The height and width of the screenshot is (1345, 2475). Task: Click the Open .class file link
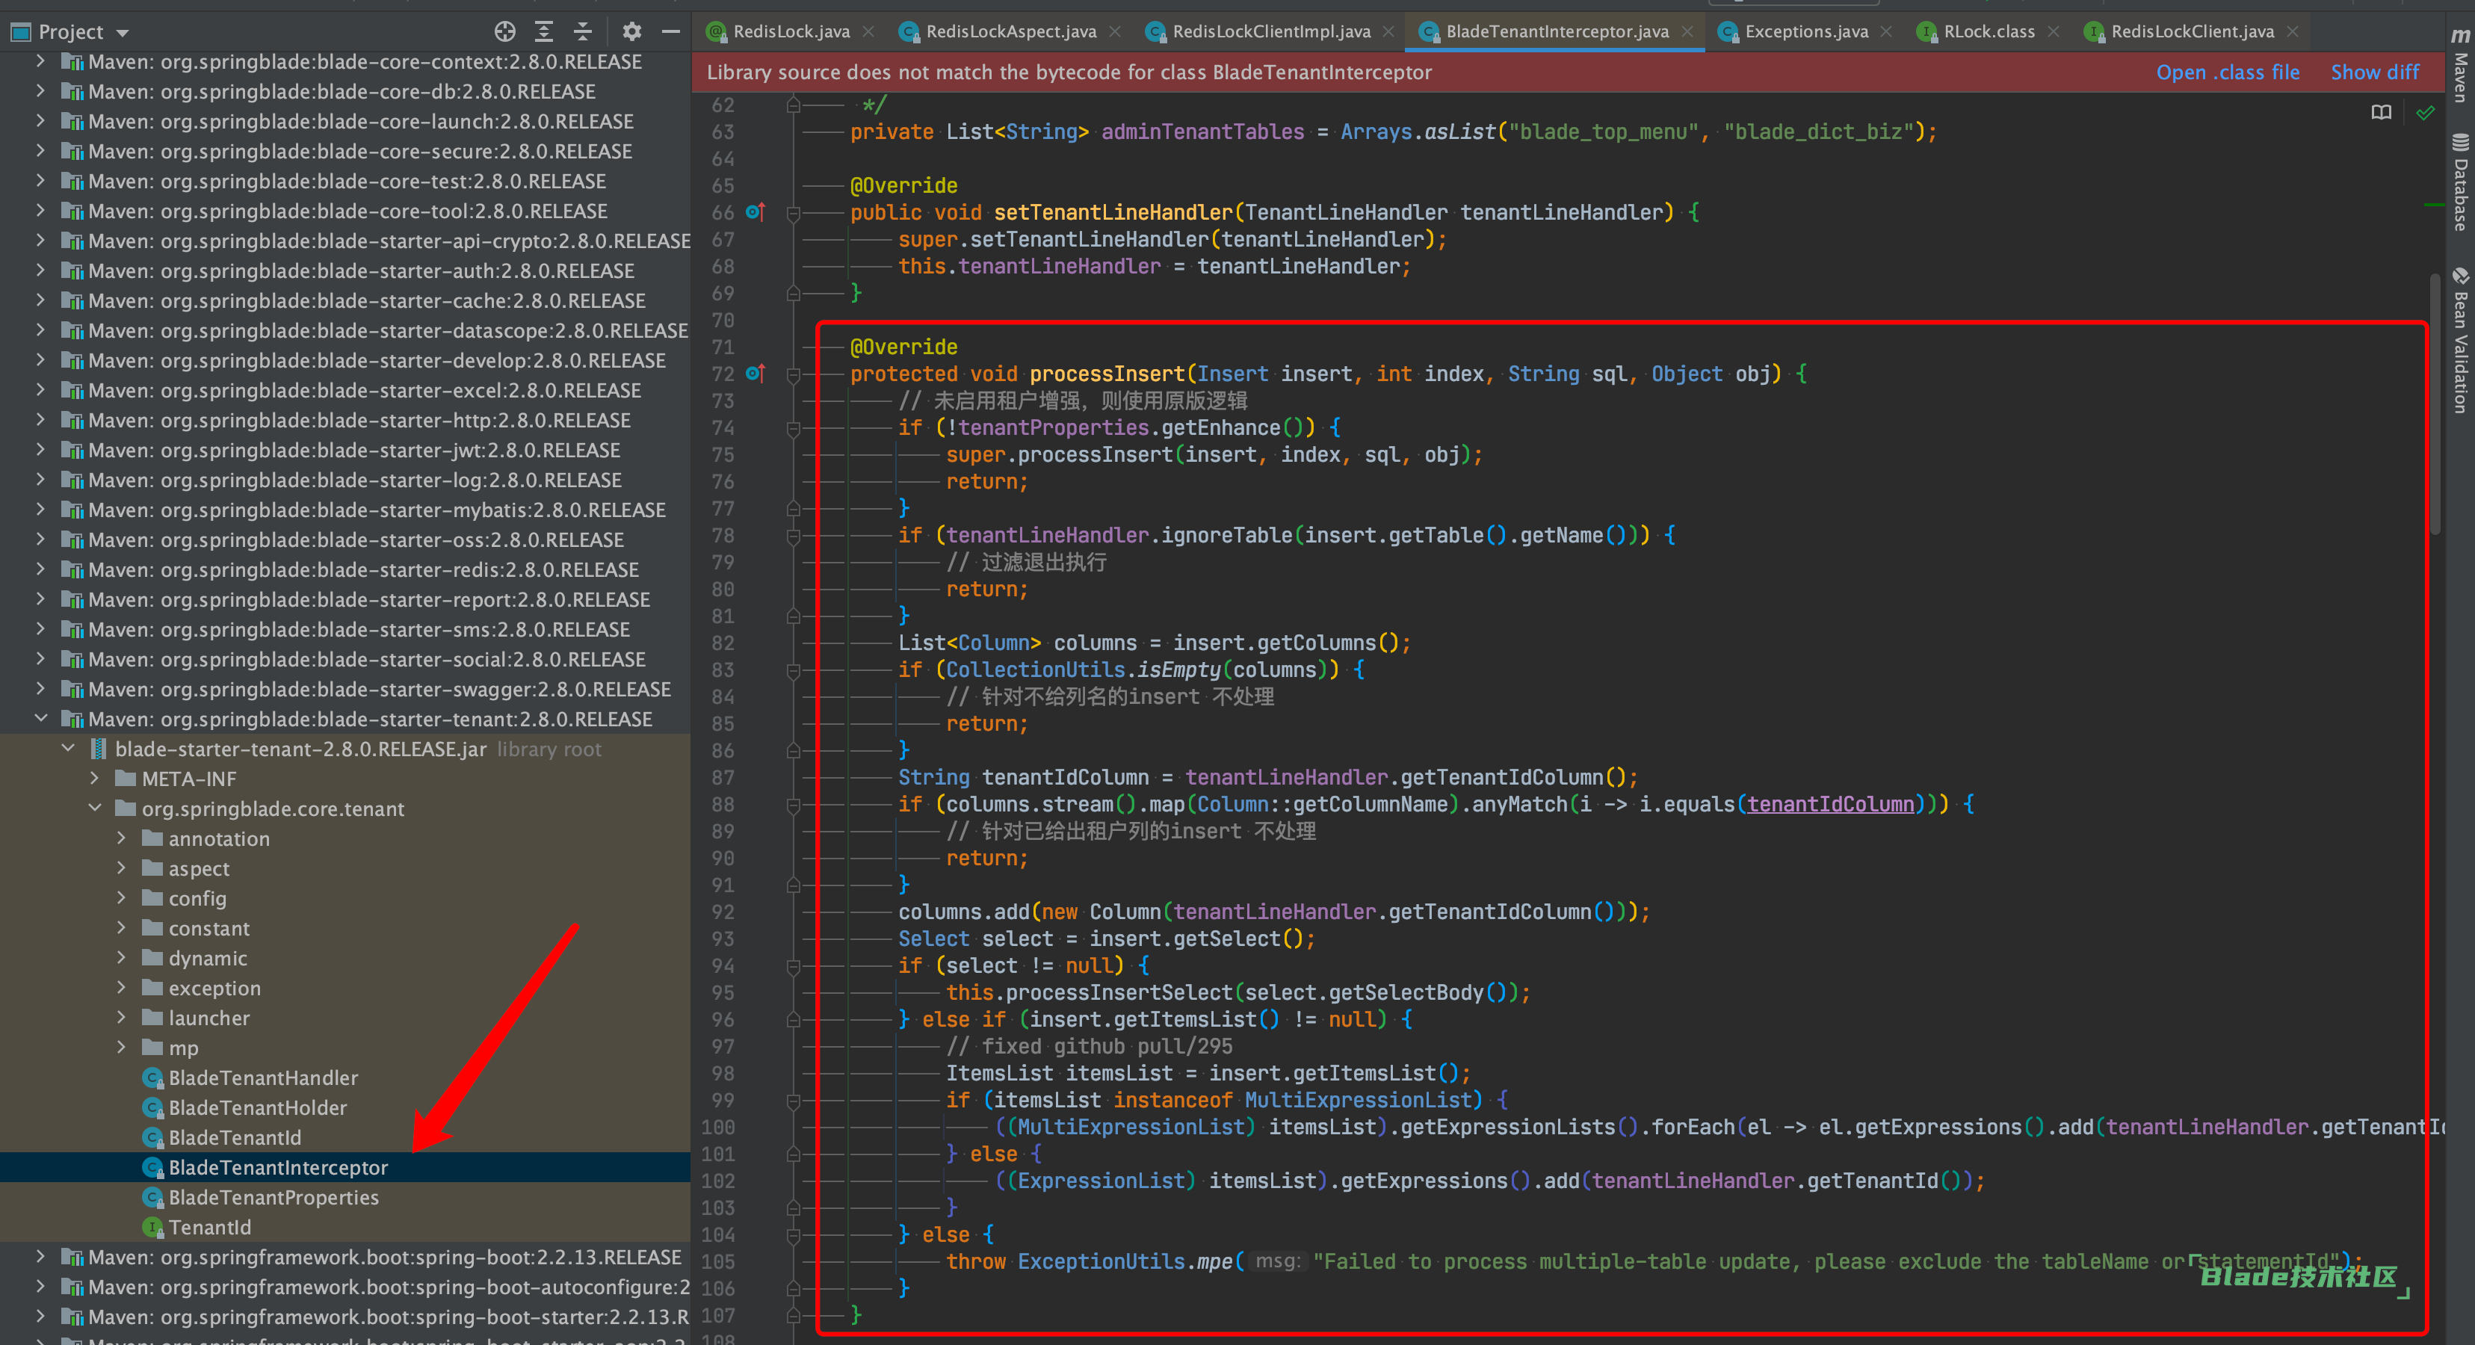2227,72
